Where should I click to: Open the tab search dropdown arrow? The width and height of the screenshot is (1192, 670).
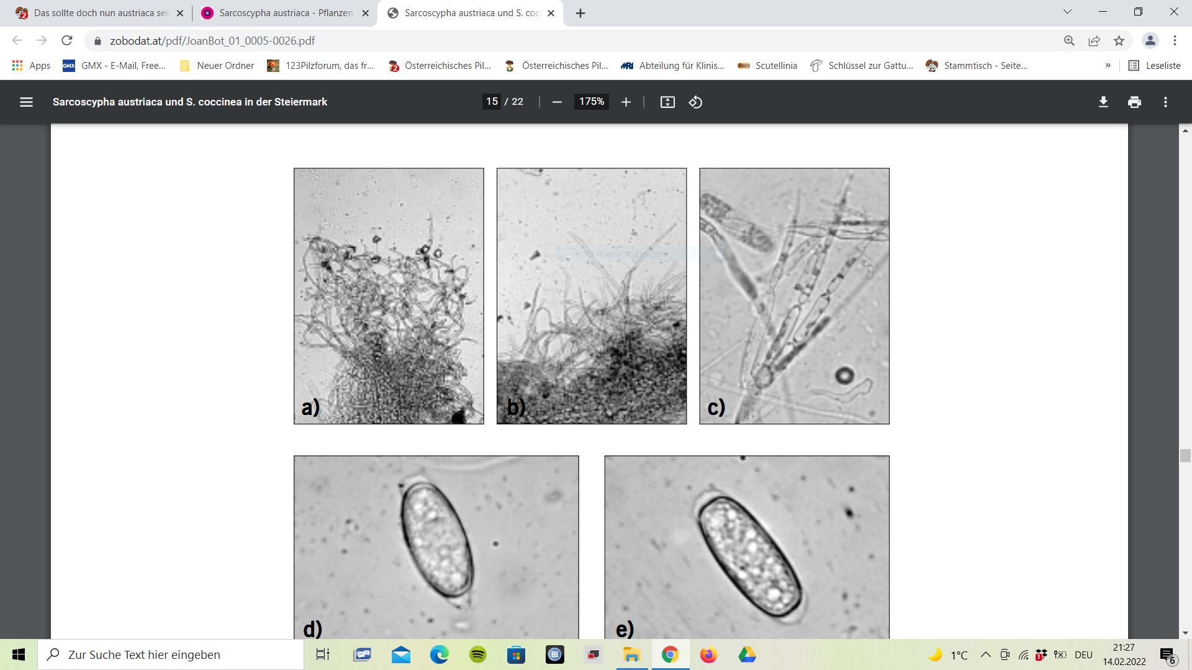tap(1067, 12)
